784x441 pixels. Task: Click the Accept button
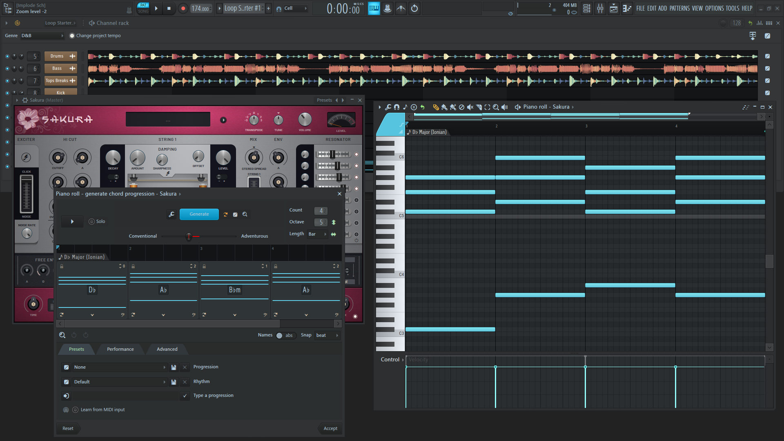click(x=330, y=429)
